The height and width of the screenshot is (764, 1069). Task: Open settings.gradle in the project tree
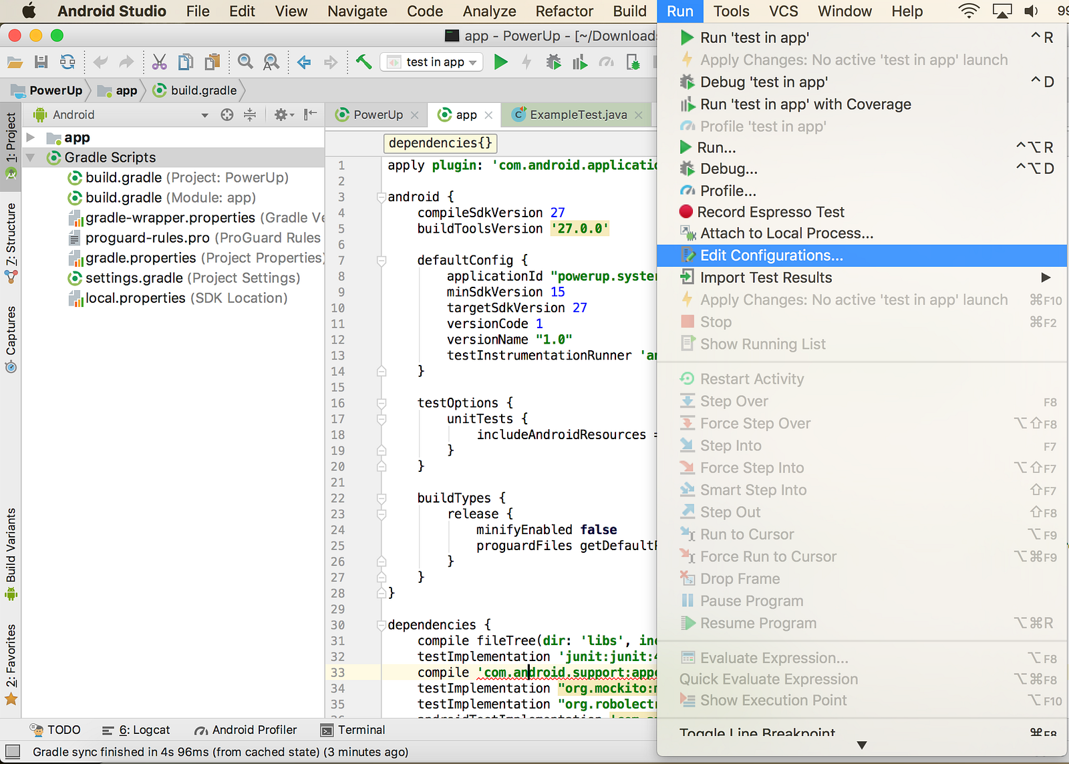134,278
